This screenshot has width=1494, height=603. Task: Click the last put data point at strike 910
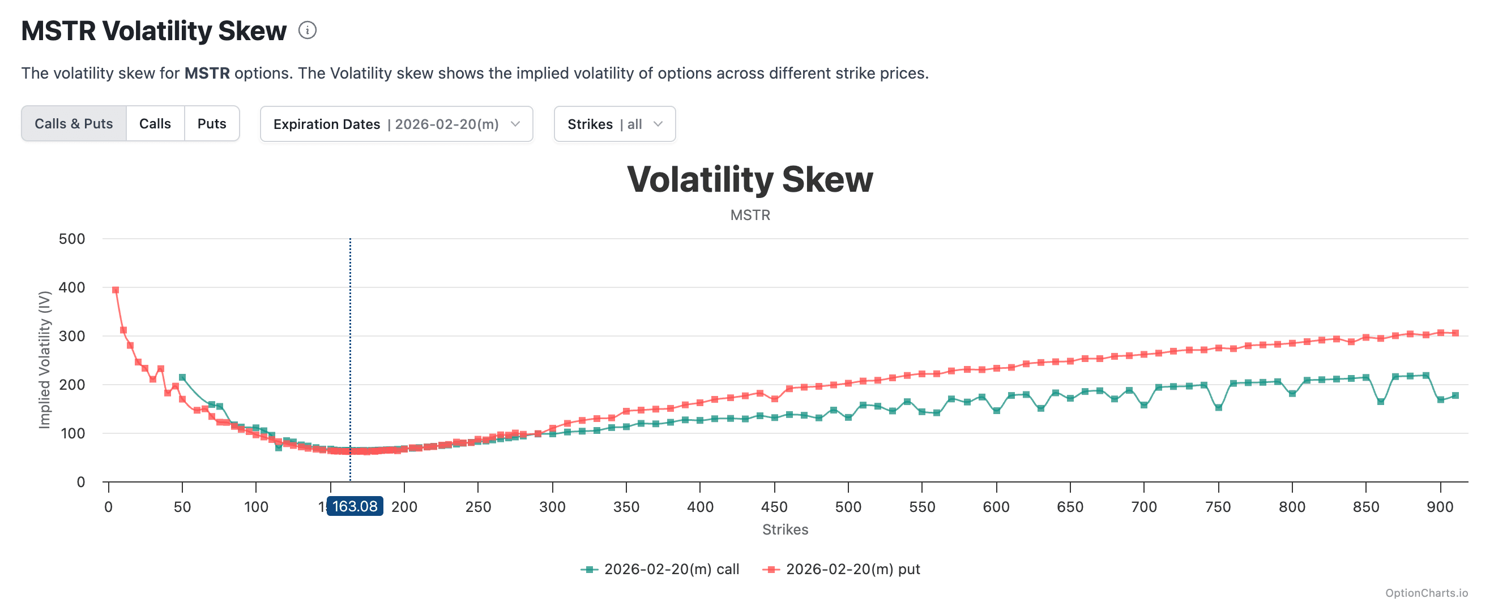point(1455,333)
